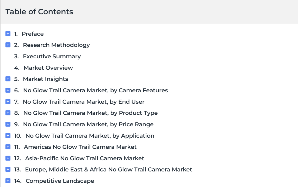The height and width of the screenshot is (187, 298).
Task: Select Research Methodology title text
Action: click(56, 45)
